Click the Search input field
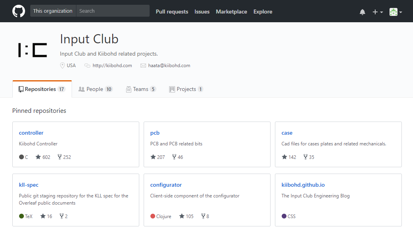The height and width of the screenshot is (230, 413). pos(113,11)
